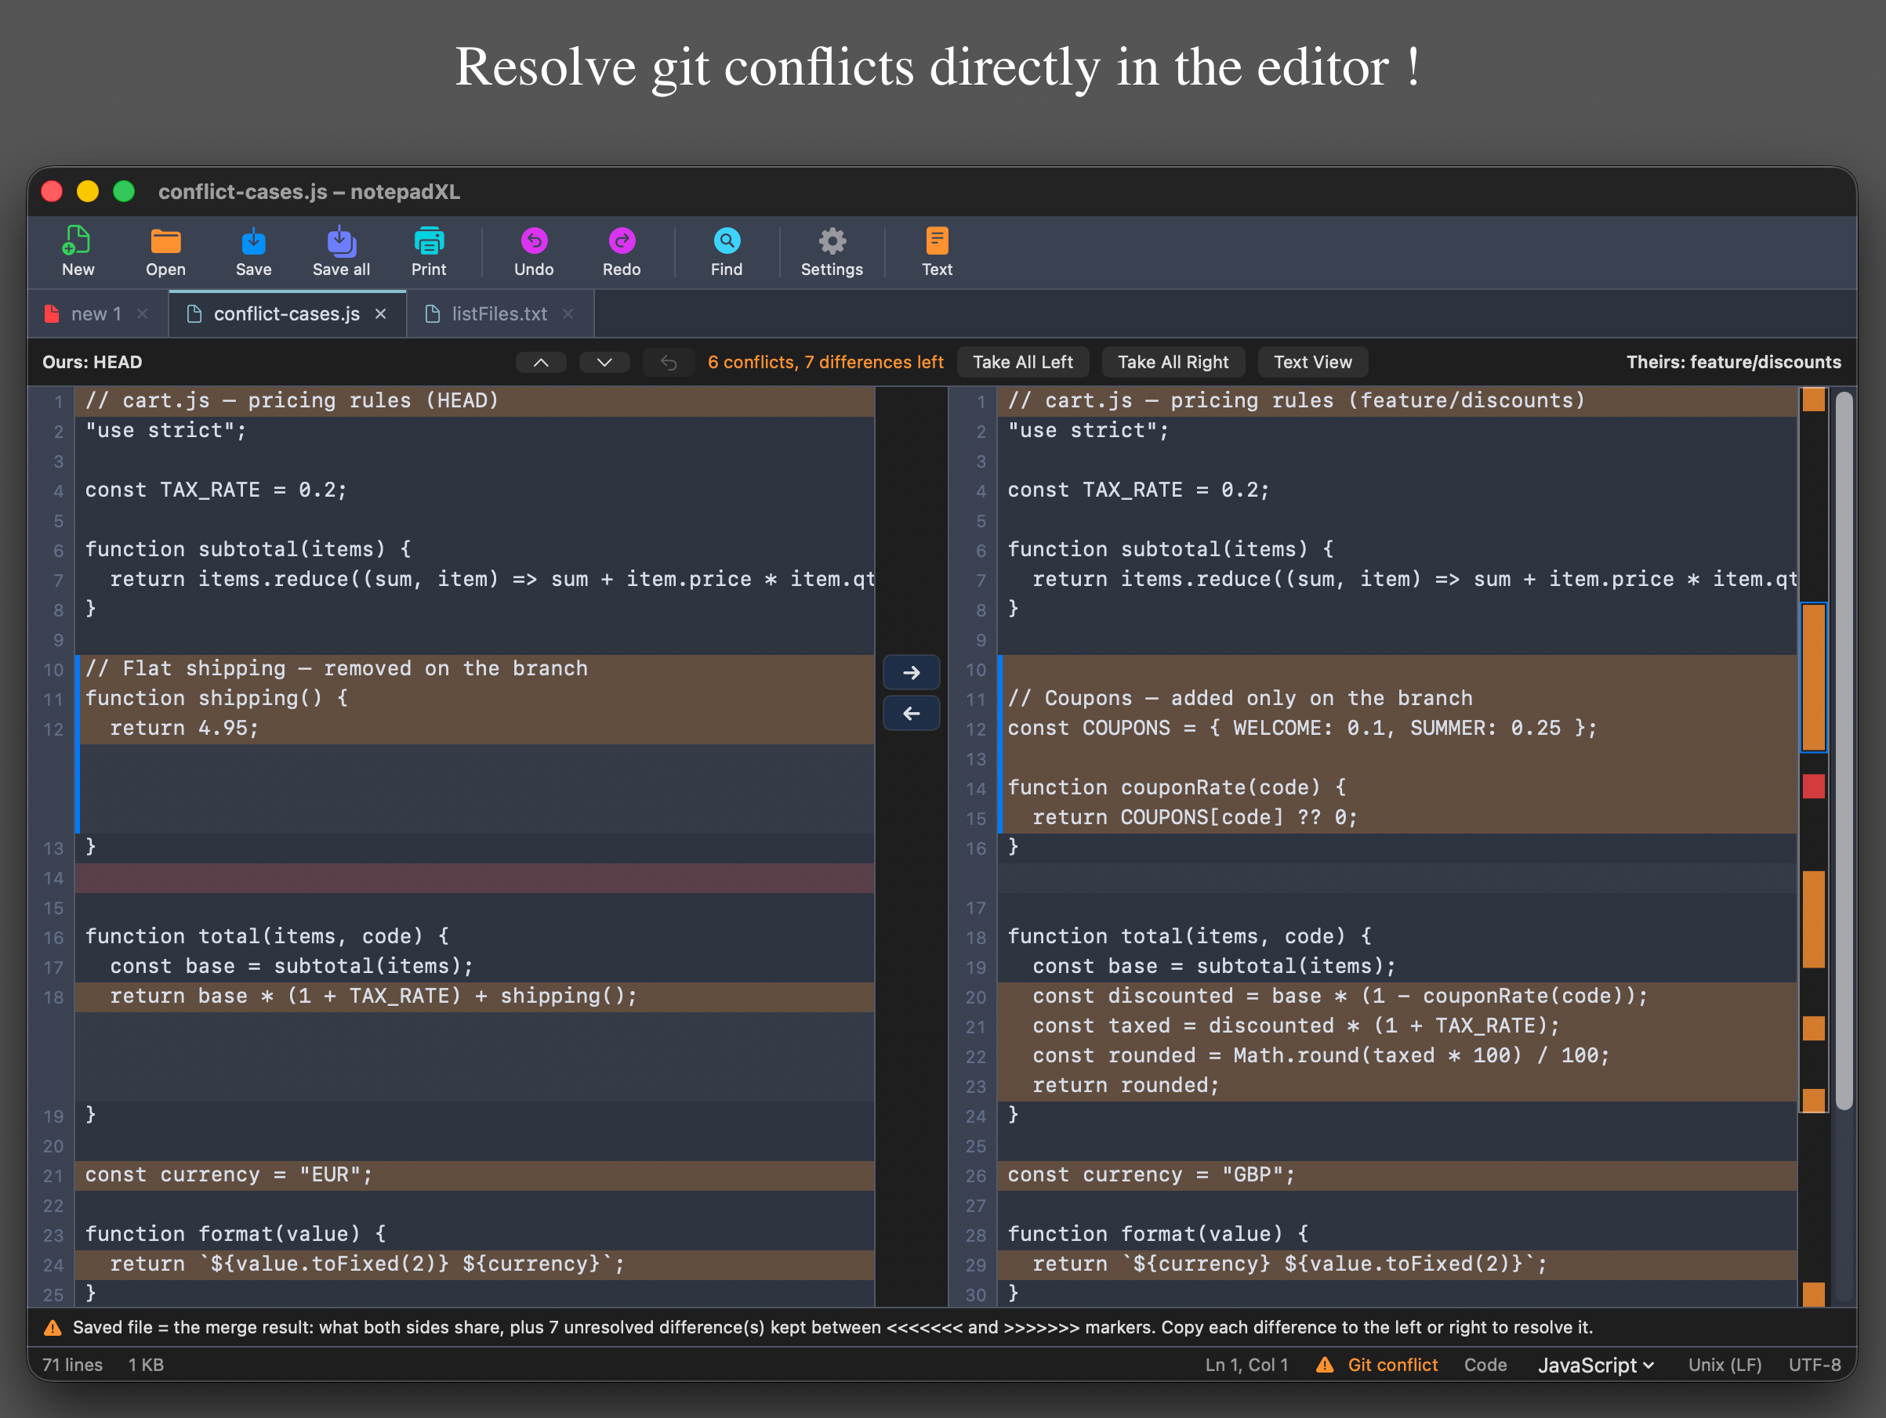The width and height of the screenshot is (1886, 1418).
Task: Click the '6 conflicts, 7 differences left' text
Action: click(x=825, y=362)
